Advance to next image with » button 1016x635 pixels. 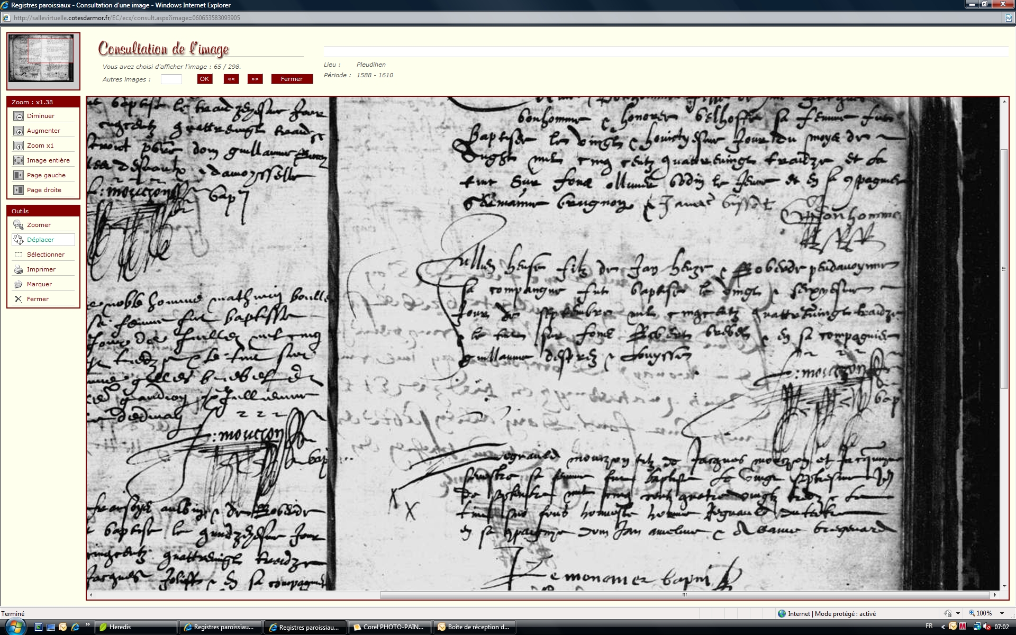coord(255,79)
